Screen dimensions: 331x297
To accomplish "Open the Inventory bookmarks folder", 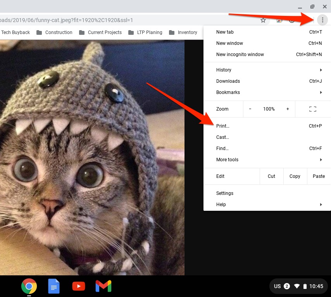I will [183, 32].
